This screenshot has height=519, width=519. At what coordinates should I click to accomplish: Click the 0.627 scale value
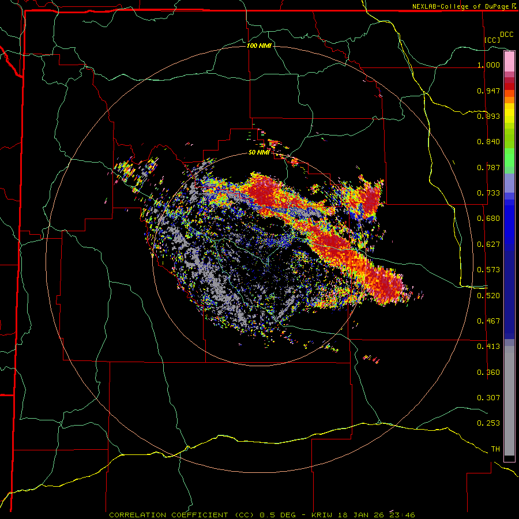[x=488, y=245]
